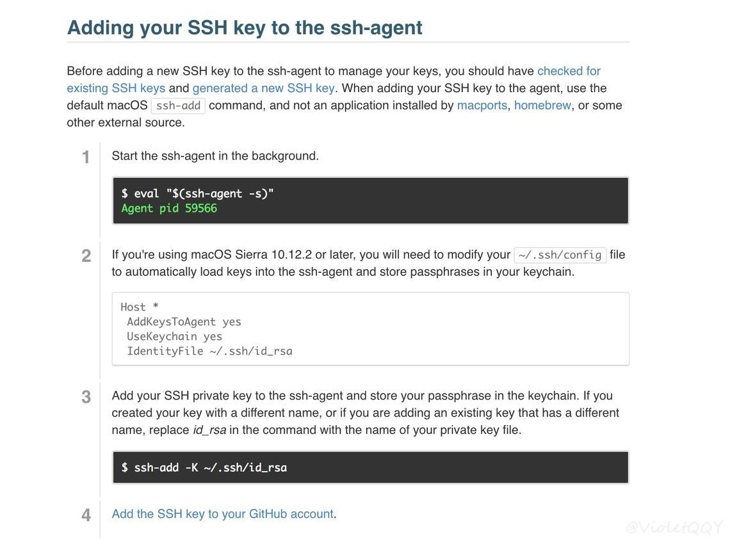The height and width of the screenshot is (553, 730).
Task: Click the eval ssh-agent command line
Action: click(x=197, y=193)
